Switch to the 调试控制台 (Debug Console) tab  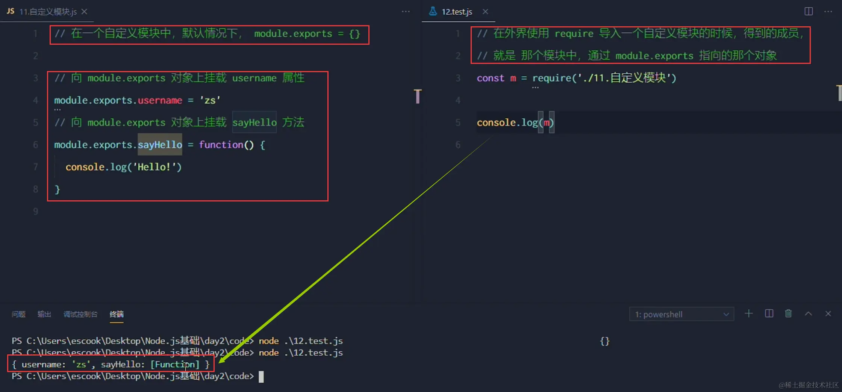(80, 314)
